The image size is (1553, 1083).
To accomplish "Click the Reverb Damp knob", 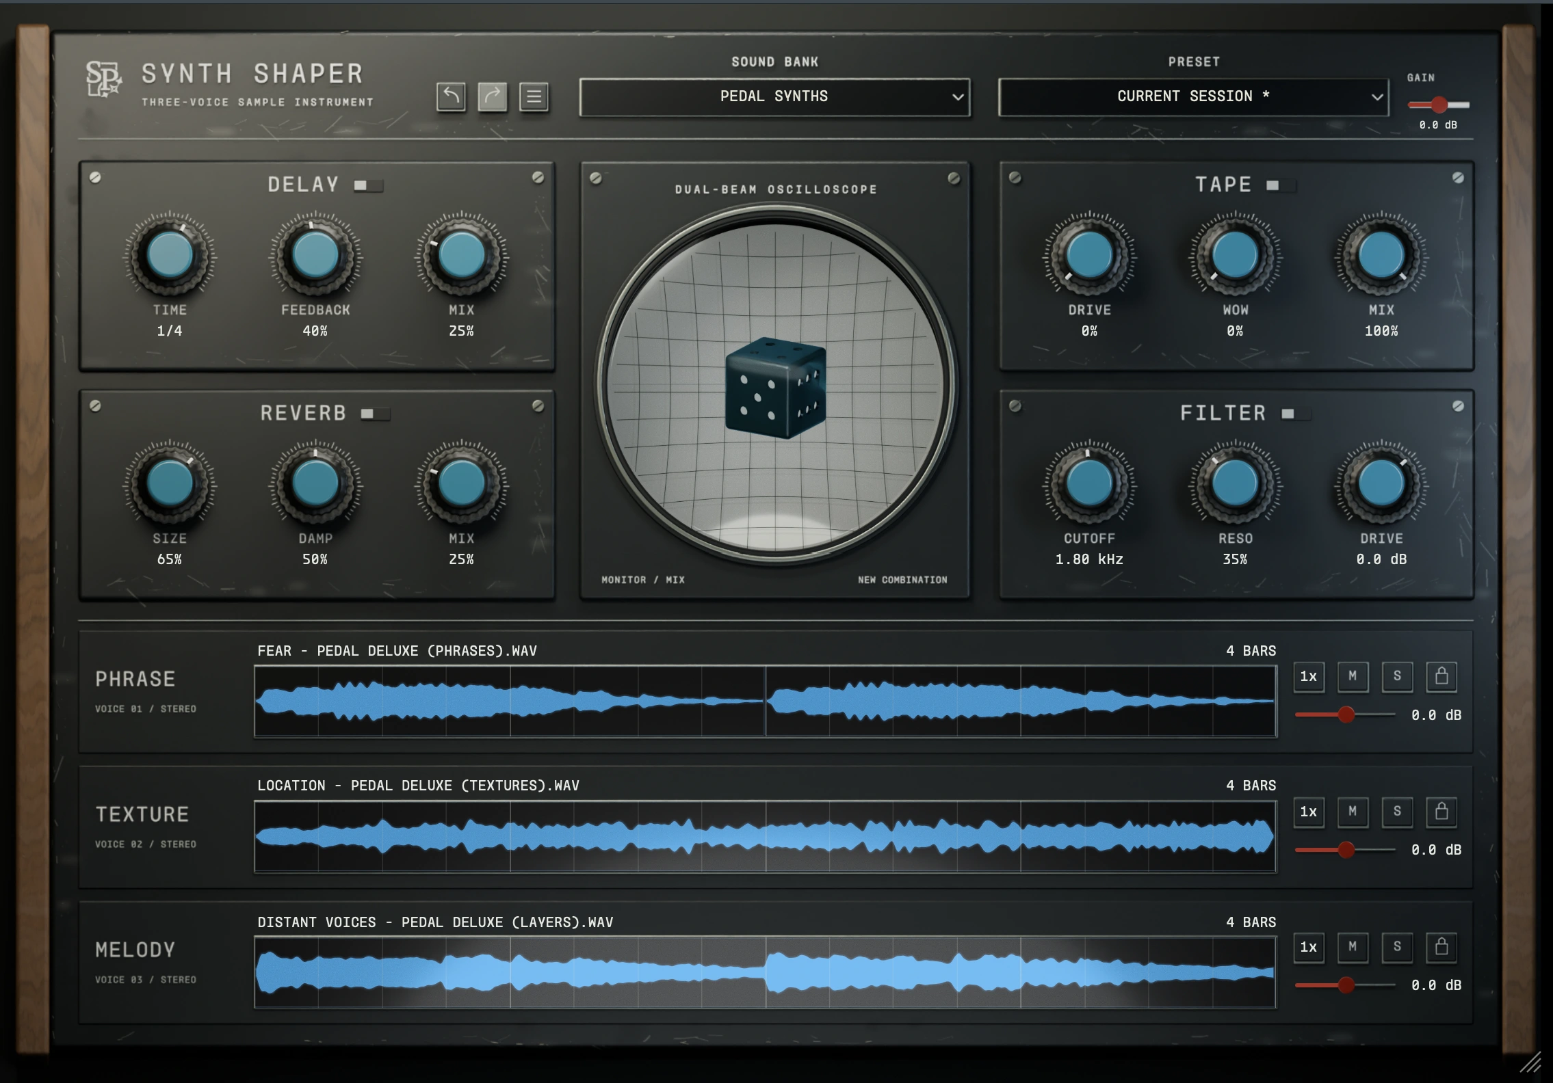I will pyautogui.click(x=315, y=483).
